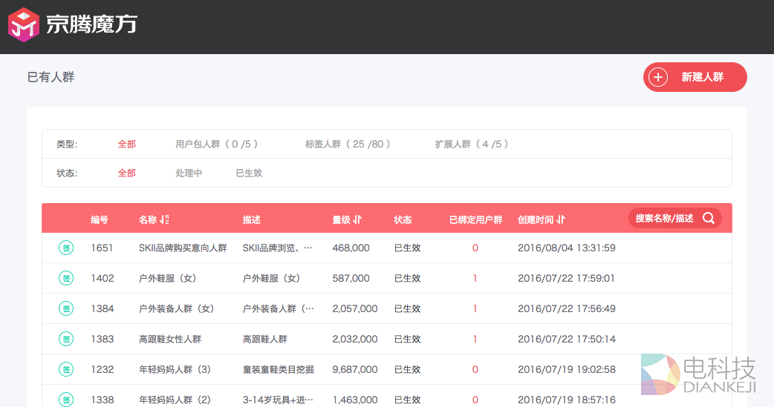Select 全部 in the 类型 filter row

127,145
